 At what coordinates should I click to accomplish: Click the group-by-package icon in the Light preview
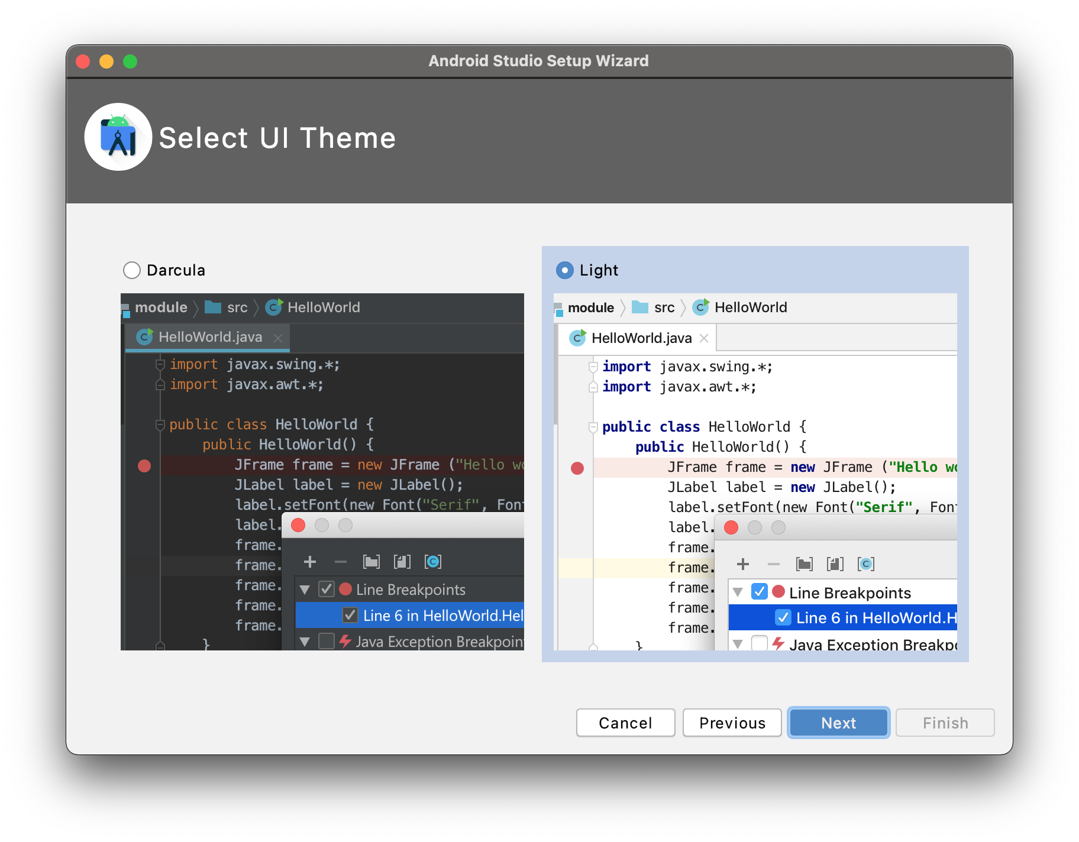[805, 564]
